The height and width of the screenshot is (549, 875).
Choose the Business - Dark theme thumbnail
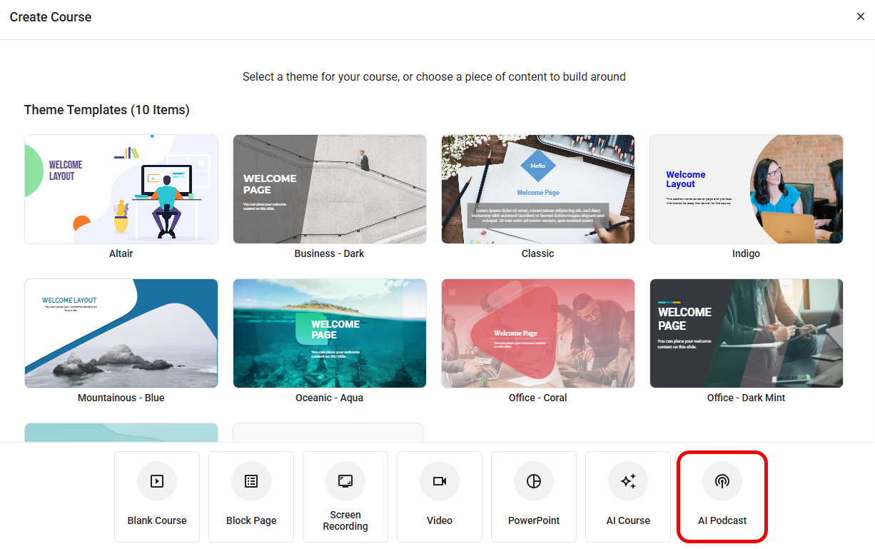330,189
